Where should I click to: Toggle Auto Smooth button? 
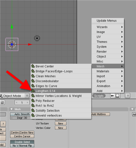pyautogui.click(x=20, y=114)
